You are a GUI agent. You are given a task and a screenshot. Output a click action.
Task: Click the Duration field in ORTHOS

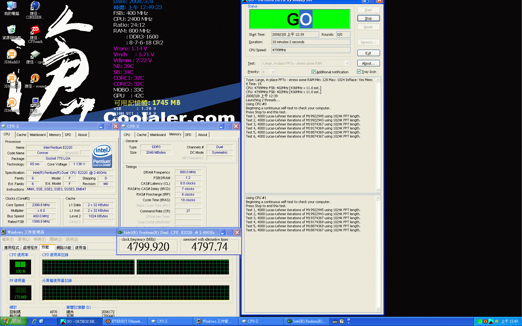[311, 42]
